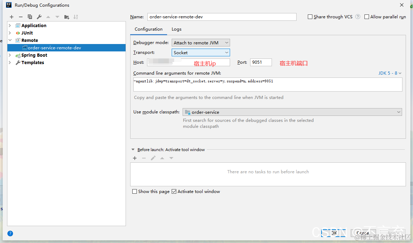
Task: Expand the JUnit tree node
Action: (x=10, y=33)
